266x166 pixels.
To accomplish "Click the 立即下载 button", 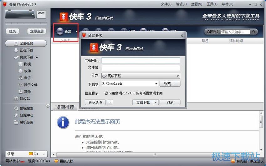I will [143, 102].
